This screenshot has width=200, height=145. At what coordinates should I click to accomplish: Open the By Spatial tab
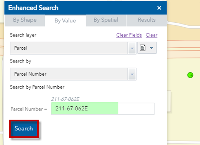point(106,20)
